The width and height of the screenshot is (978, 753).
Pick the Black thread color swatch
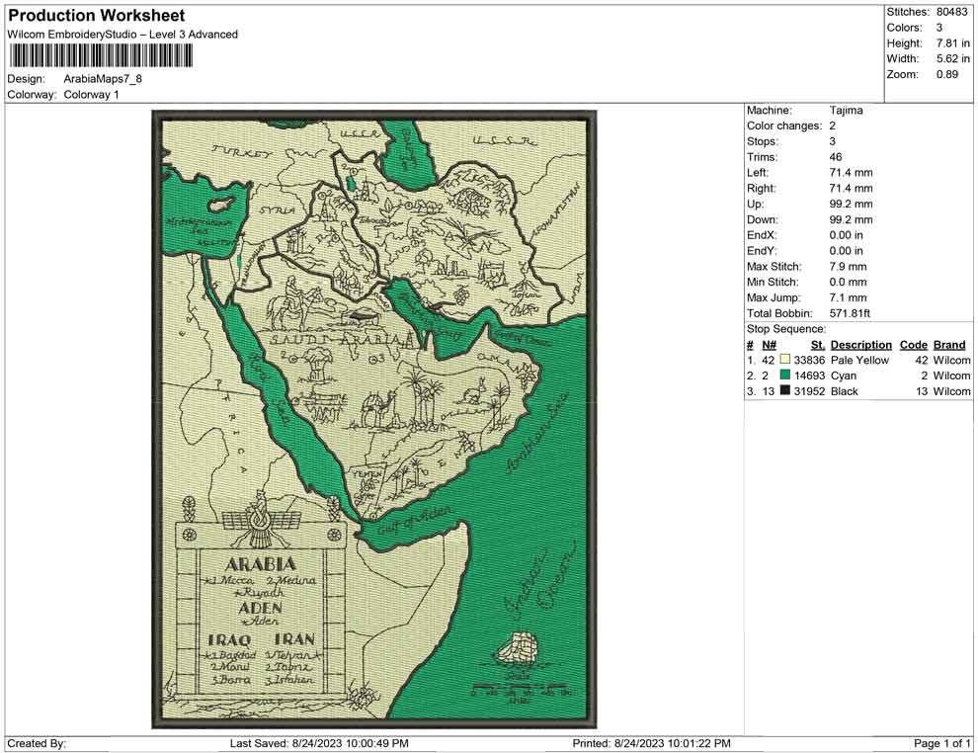tap(784, 392)
